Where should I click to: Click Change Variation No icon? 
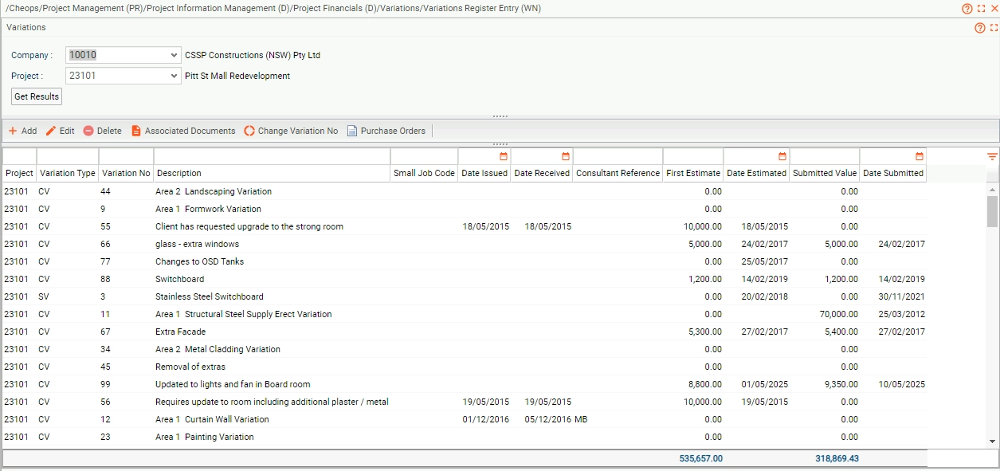pos(249,131)
